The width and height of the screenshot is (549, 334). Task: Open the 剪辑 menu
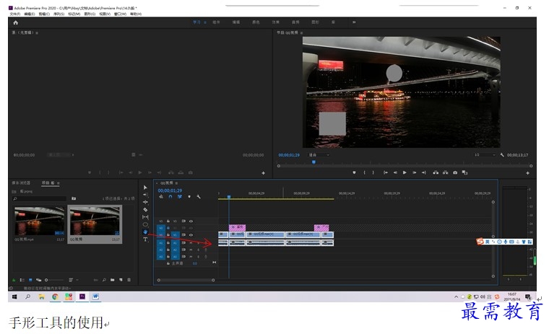tap(44, 14)
